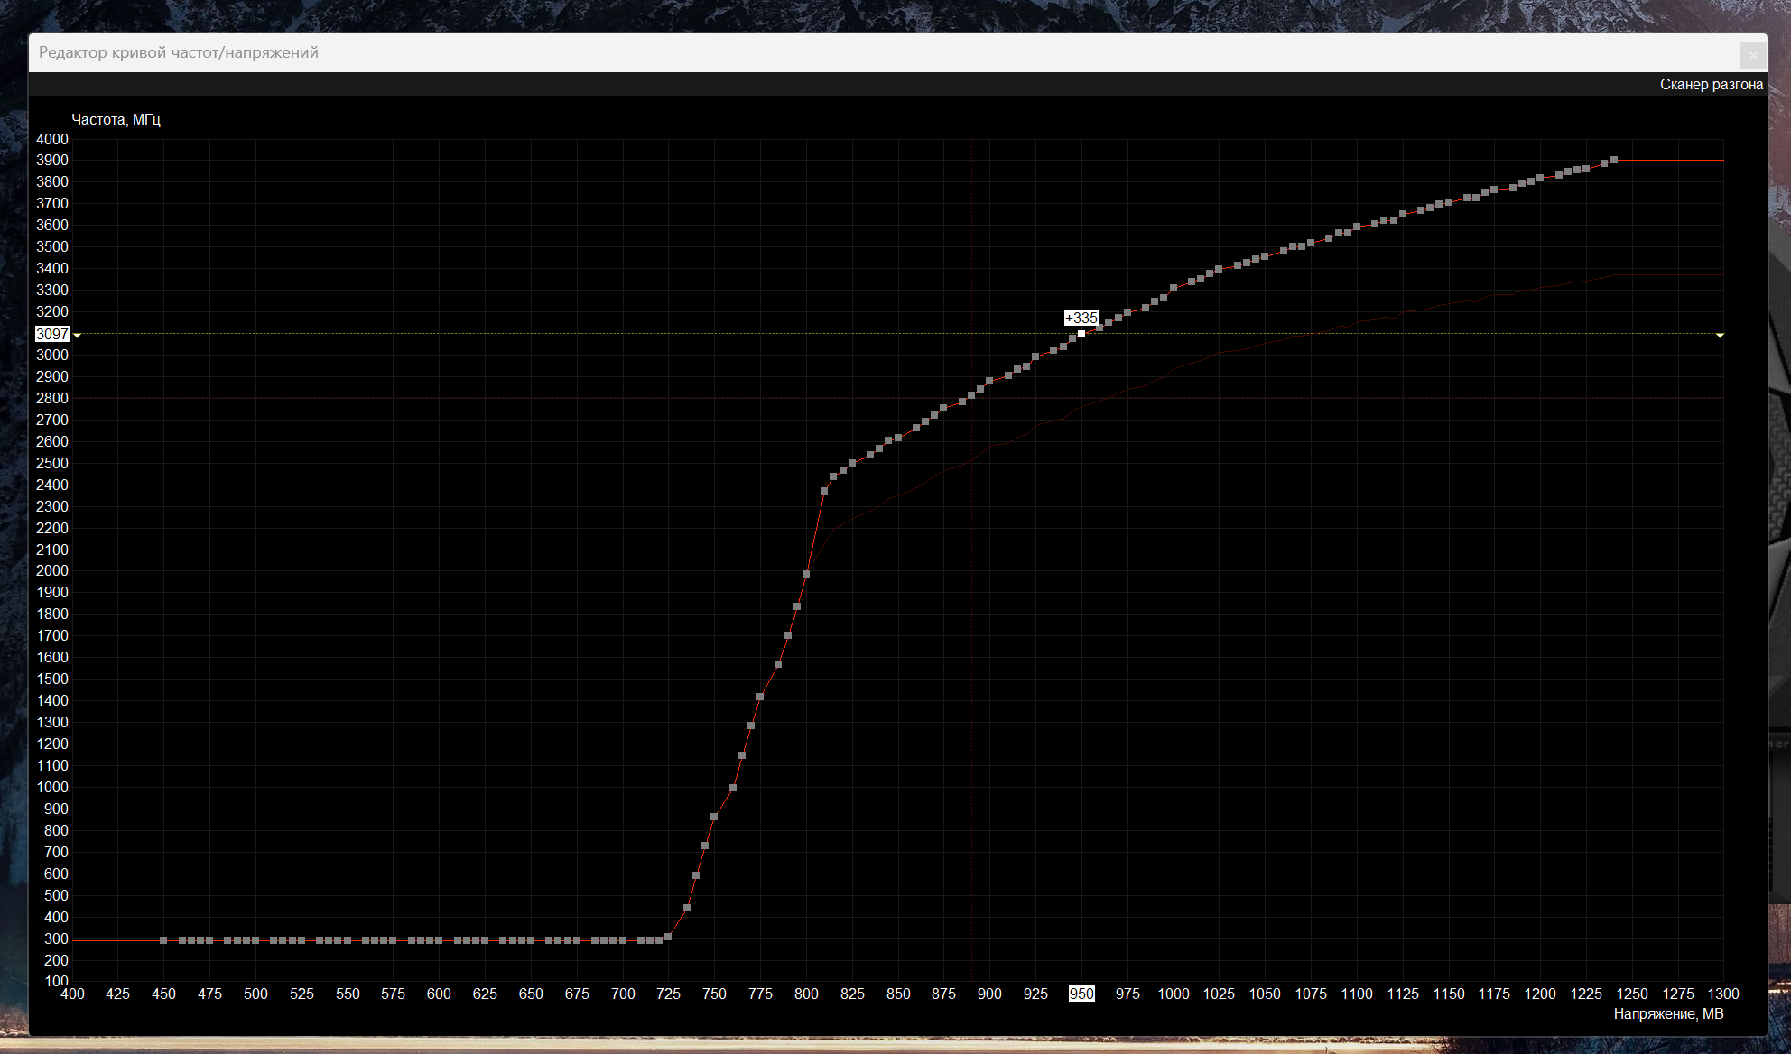
Task: Select the last curve point at 3900 MHz
Action: [1614, 160]
